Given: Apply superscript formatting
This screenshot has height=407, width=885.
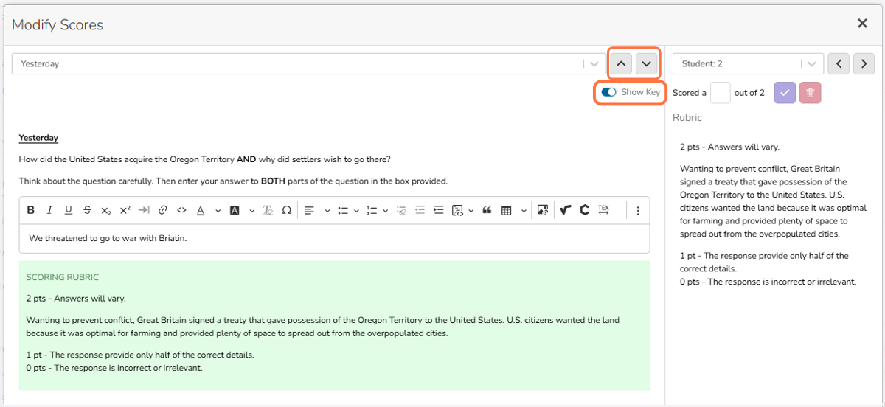Looking at the screenshot, I should pyautogui.click(x=125, y=210).
